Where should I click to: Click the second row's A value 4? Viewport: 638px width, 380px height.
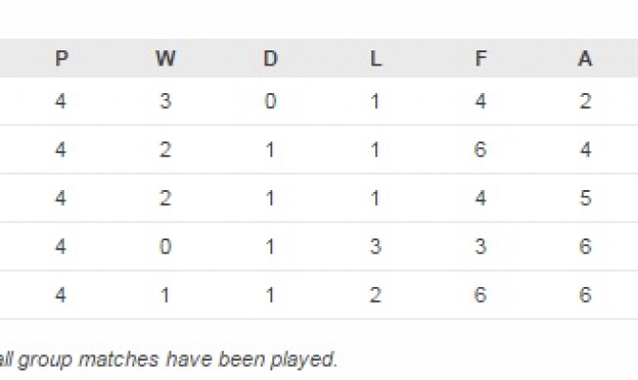point(585,149)
